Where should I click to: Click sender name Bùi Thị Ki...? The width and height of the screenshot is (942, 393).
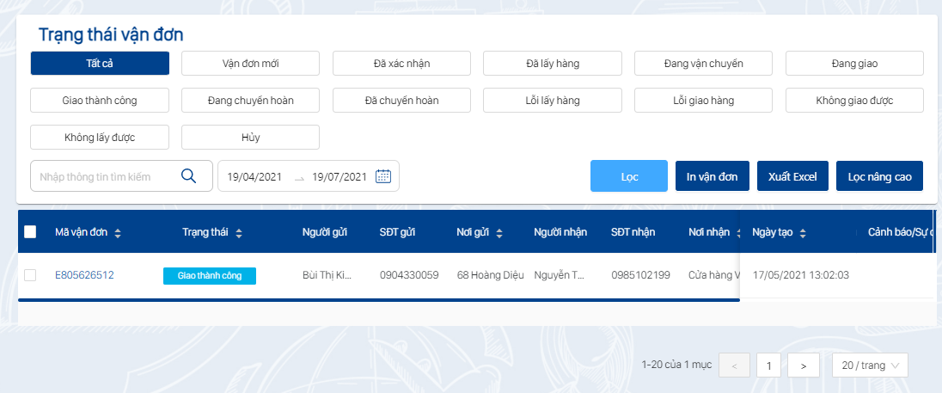327,275
